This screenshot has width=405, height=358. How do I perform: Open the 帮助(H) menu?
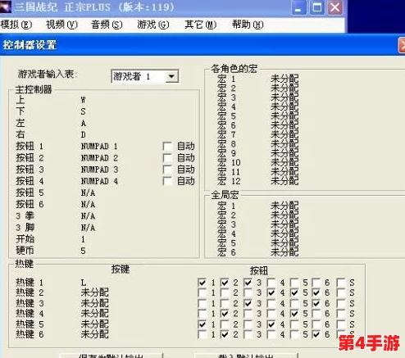pos(248,25)
